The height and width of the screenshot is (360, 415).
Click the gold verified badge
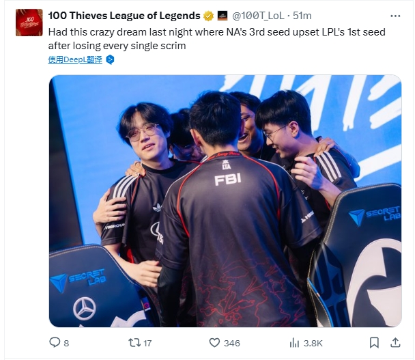coord(209,16)
